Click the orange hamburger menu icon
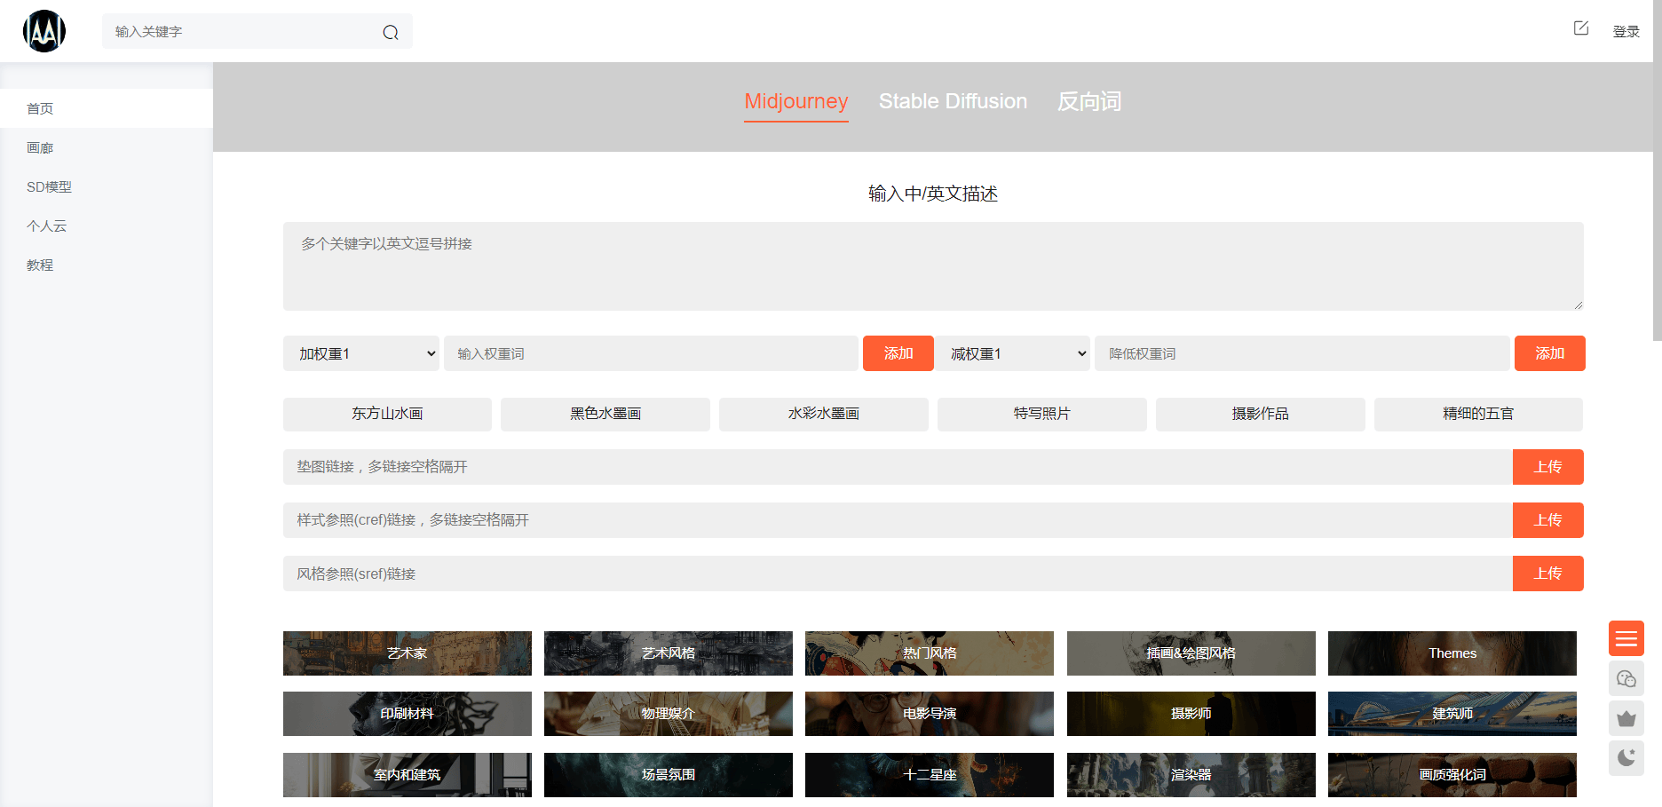1662x807 pixels. click(x=1626, y=638)
